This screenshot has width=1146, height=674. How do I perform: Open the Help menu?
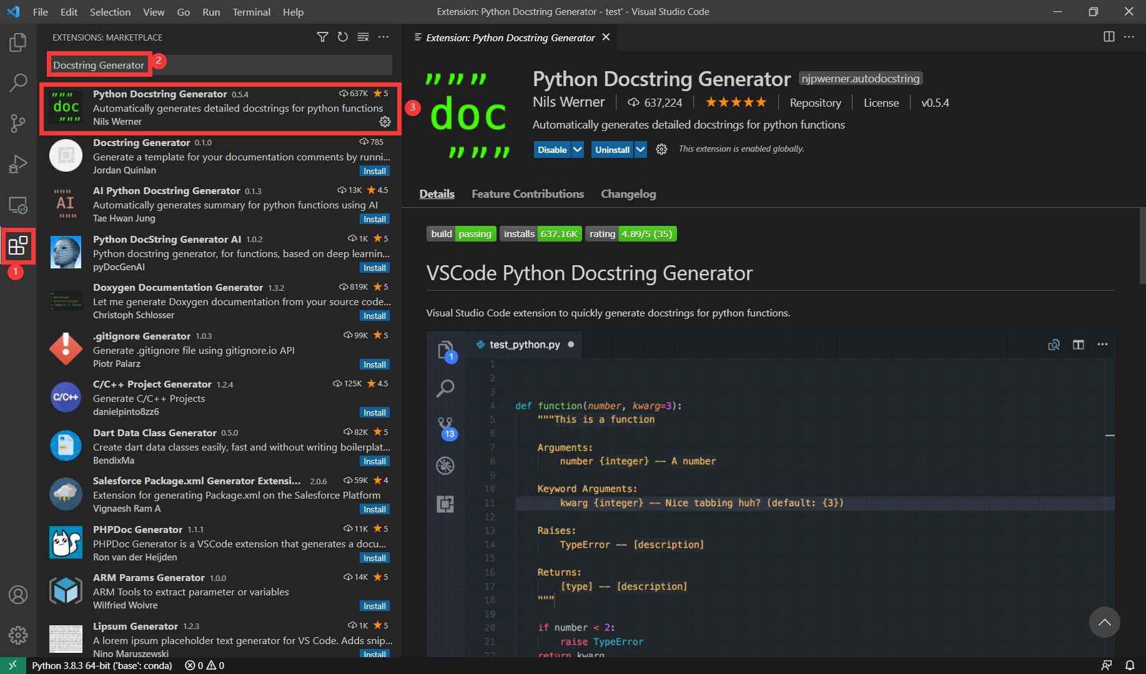[x=293, y=12]
